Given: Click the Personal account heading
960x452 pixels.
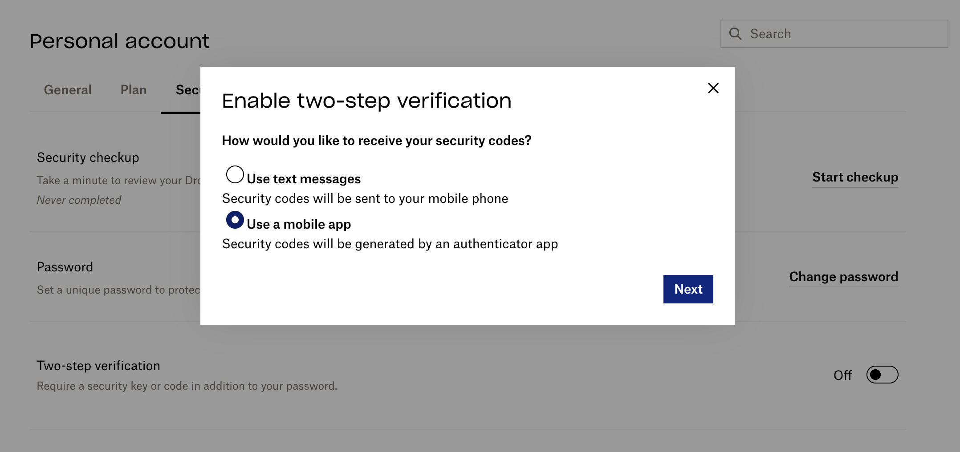Looking at the screenshot, I should coord(119,41).
